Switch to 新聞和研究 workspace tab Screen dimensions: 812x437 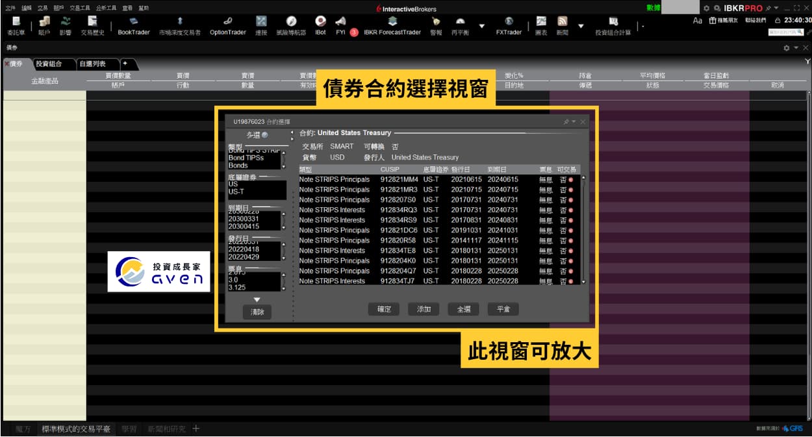click(166, 429)
